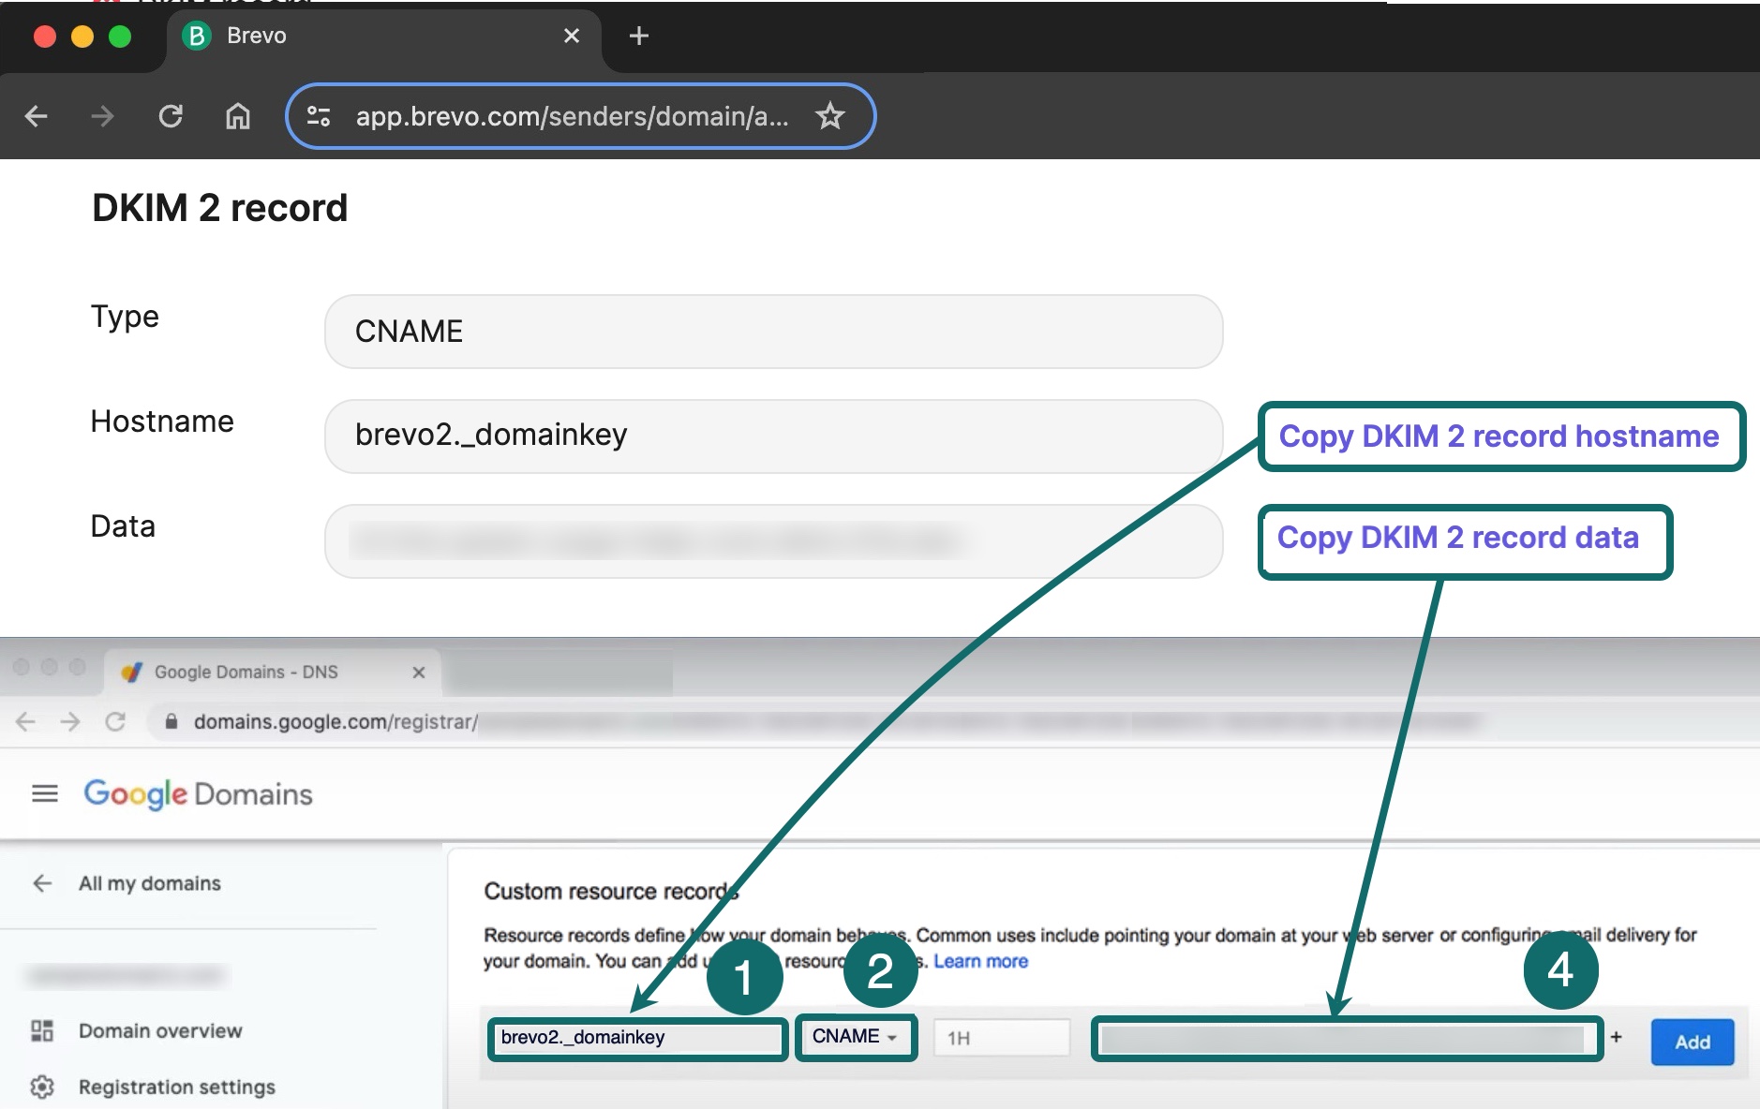
Task: Bookmark the page with the star icon
Action: (829, 116)
